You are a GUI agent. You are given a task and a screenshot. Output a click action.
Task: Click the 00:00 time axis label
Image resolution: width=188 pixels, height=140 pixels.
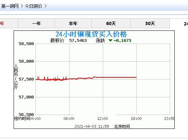35,119
